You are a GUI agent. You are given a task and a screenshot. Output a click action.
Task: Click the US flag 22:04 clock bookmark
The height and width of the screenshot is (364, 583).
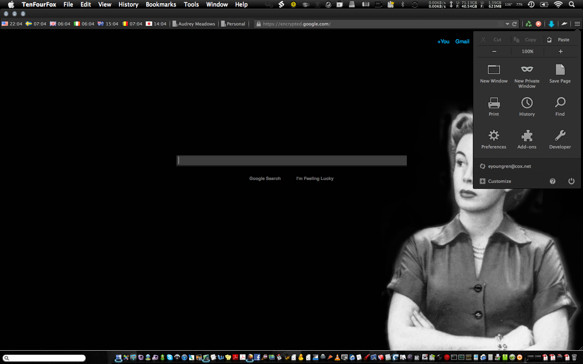coord(12,24)
